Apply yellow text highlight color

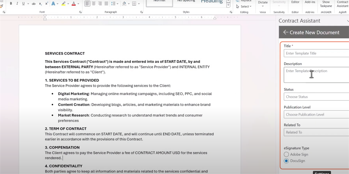(63, 3)
